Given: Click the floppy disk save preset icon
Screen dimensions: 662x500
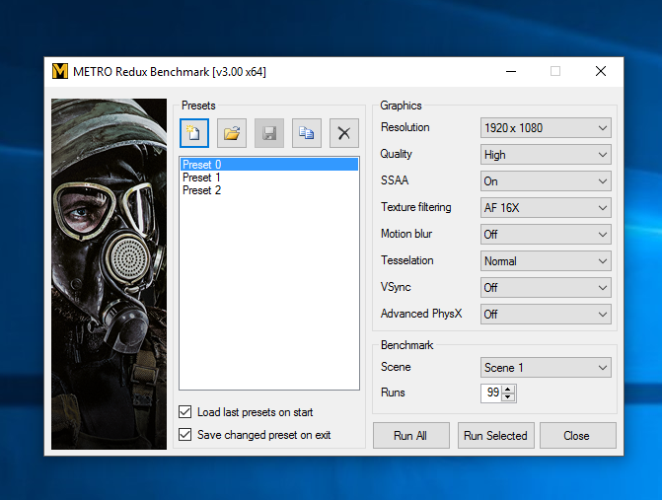Looking at the screenshot, I should [x=269, y=133].
